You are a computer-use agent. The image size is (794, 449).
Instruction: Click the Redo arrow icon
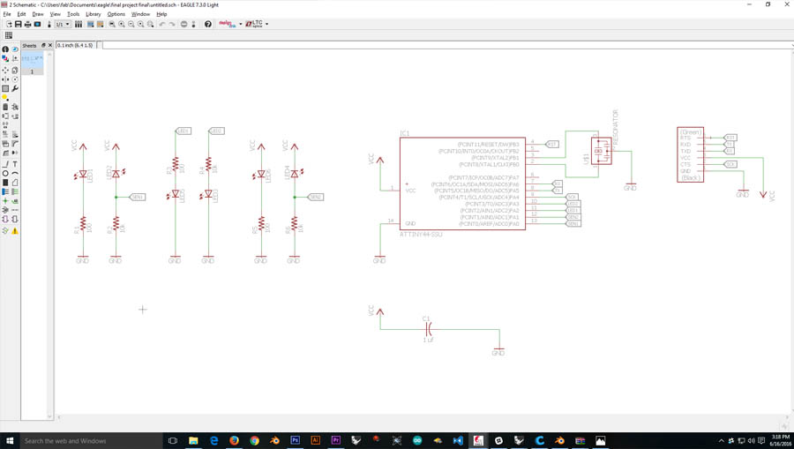click(172, 24)
